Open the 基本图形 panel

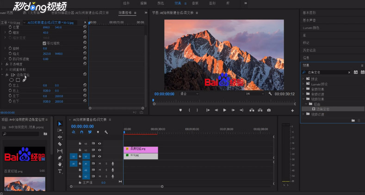click(x=309, y=12)
